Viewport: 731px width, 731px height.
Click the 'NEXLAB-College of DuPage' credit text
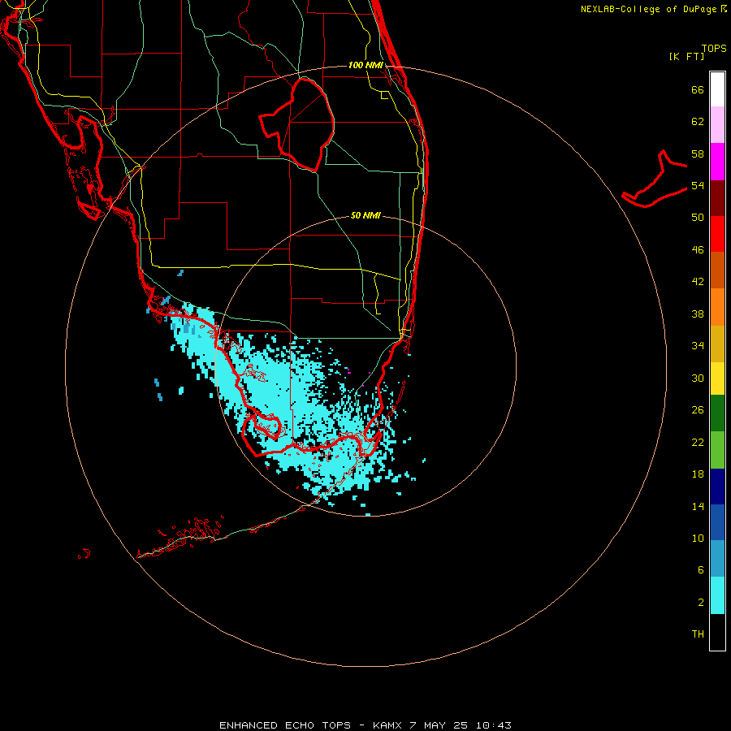click(648, 9)
